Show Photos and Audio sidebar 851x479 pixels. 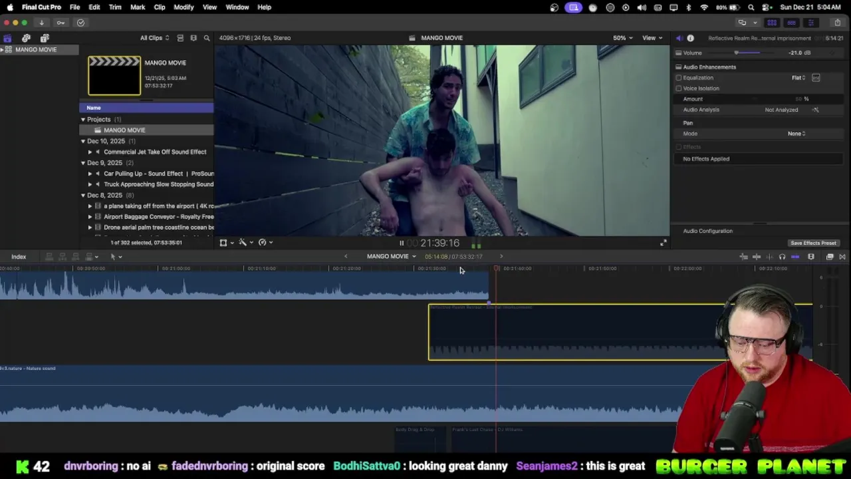click(26, 38)
